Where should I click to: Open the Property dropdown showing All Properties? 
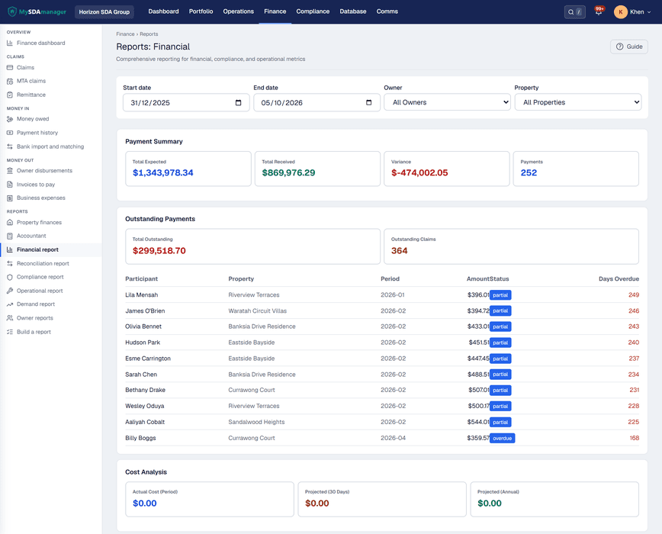[x=578, y=102]
